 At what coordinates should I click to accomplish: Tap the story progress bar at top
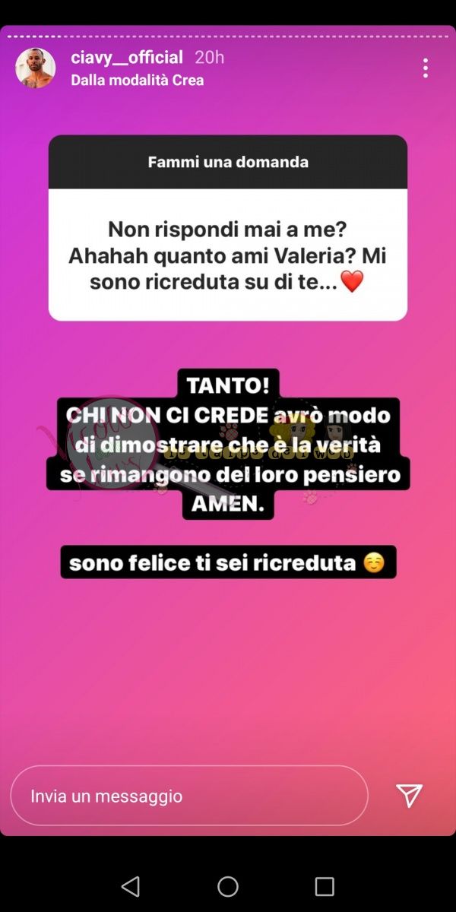pyautogui.click(x=228, y=36)
